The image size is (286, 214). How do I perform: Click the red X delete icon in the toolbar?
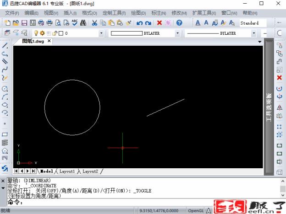click(159, 23)
